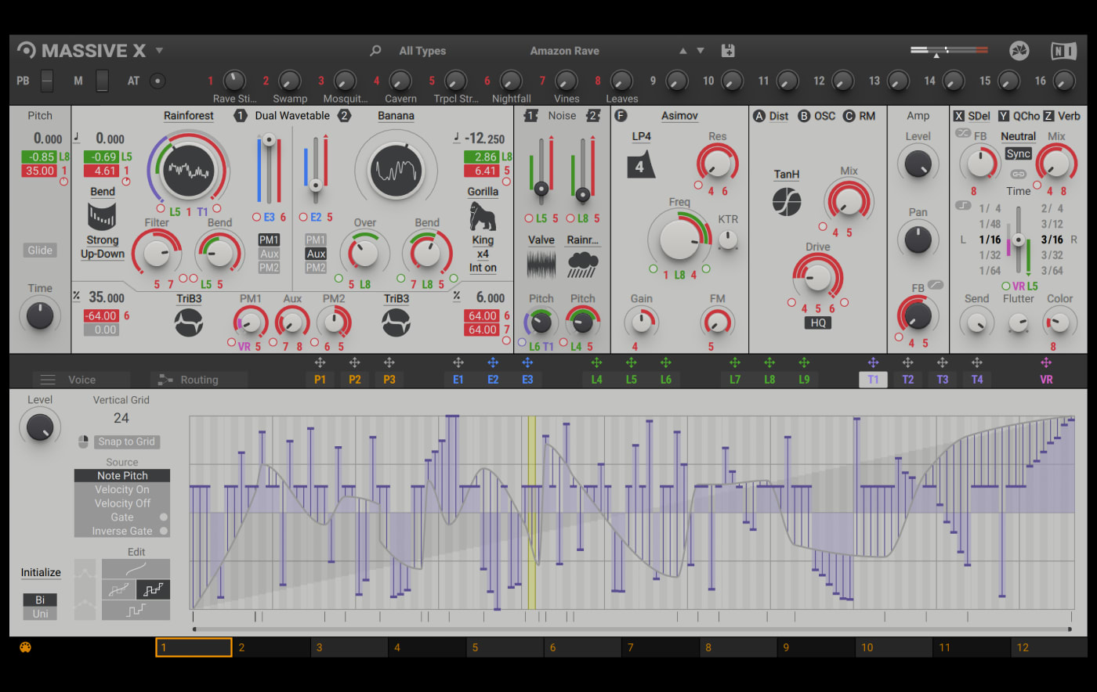Load the previous preset with up arrow
The width and height of the screenshot is (1097, 692).
point(682,51)
